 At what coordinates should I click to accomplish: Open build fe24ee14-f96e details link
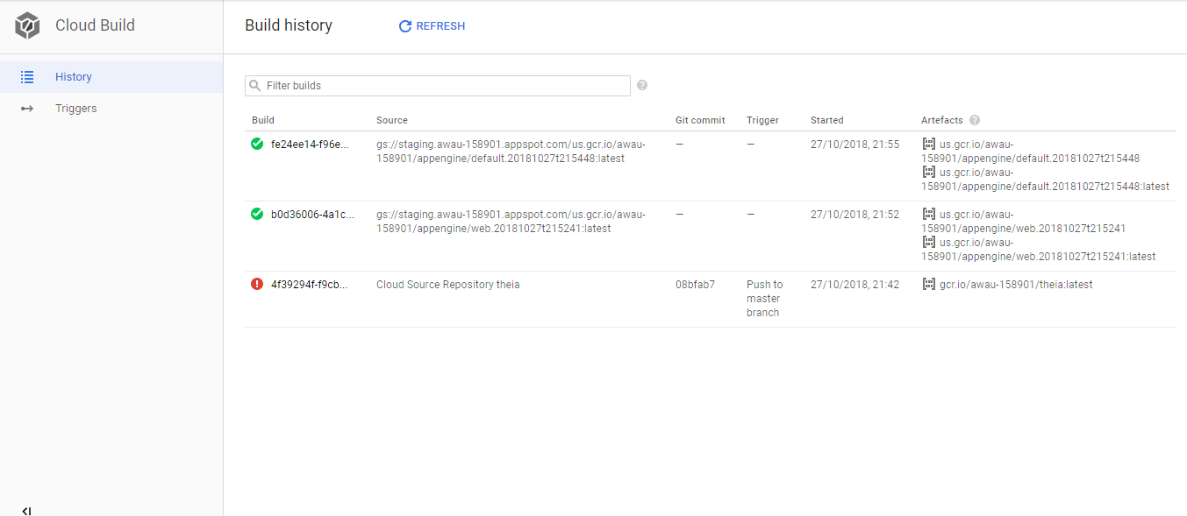tap(310, 144)
